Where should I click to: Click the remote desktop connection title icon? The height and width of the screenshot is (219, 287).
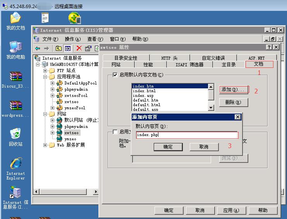[5, 6]
